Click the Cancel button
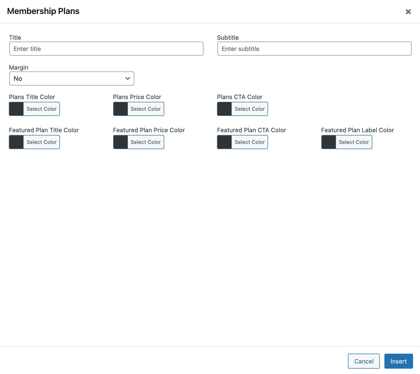The image size is (420, 374). [364, 361]
